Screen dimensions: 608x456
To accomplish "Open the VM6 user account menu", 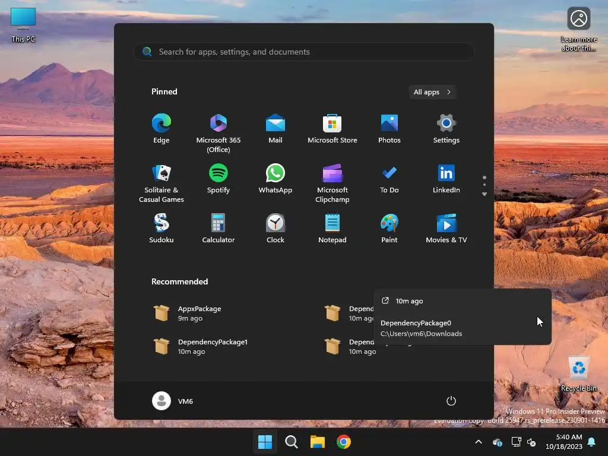I will point(173,401).
